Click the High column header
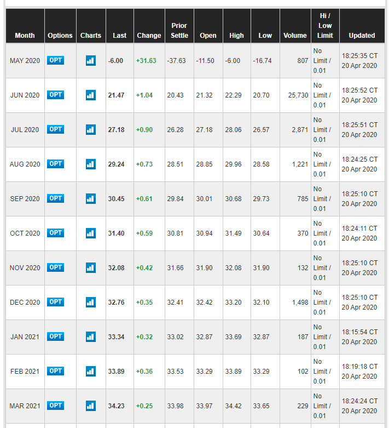The height and width of the screenshot is (428, 389). point(236,26)
